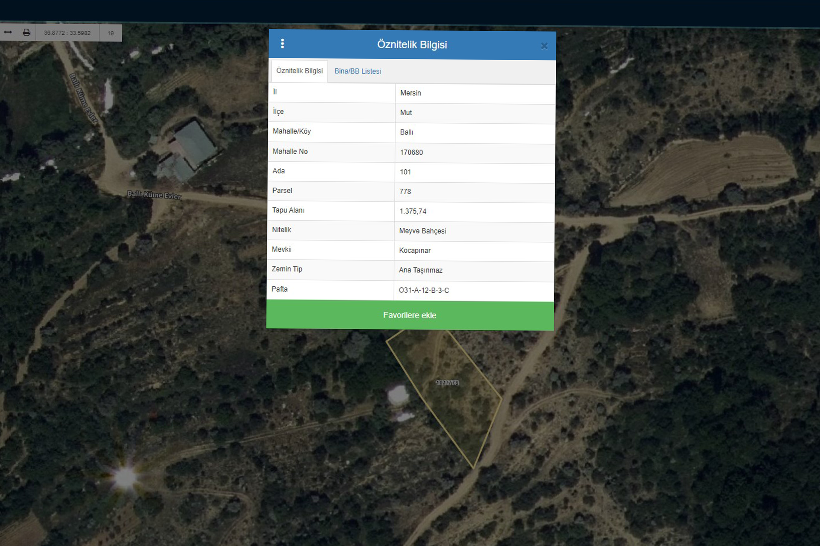Click the horizontal Ballı Küme Evler road label
The width and height of the screenshot is (820, 546).
154,195
